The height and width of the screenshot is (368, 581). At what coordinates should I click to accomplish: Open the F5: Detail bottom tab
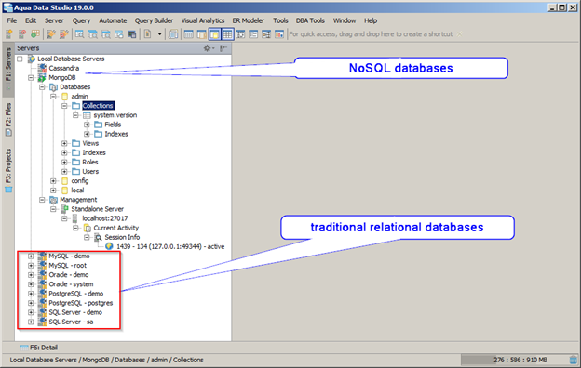tap(39, 348)
